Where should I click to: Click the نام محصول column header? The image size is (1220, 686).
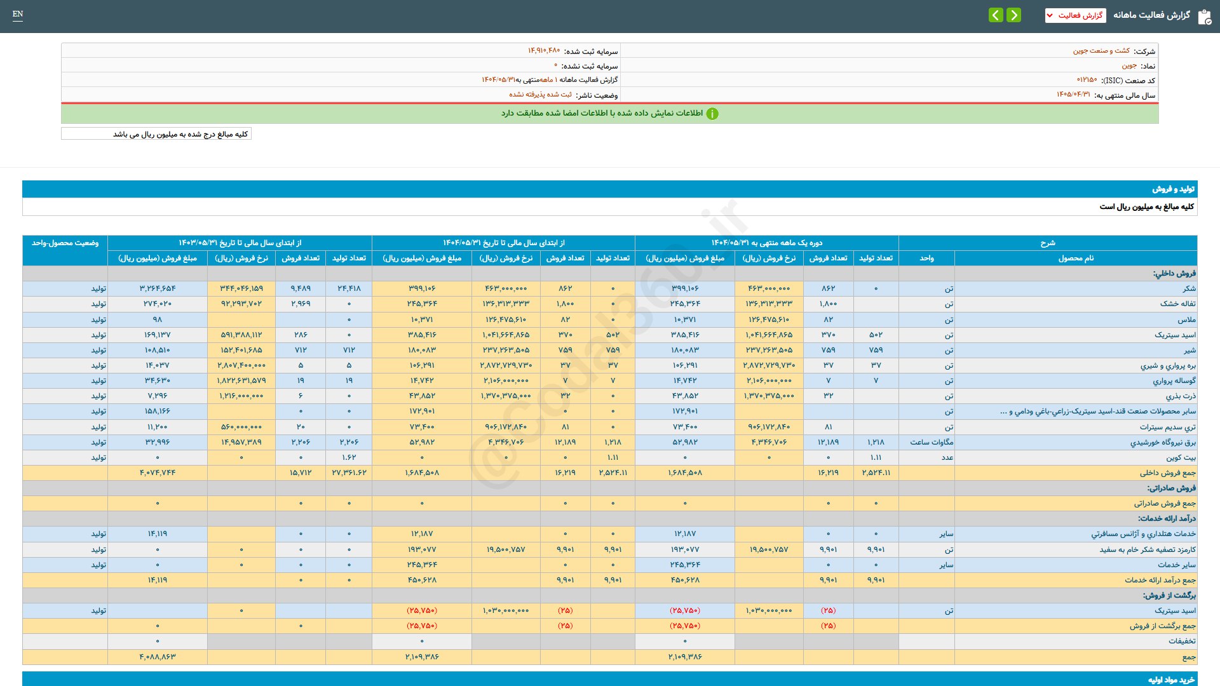tap(1076, 258)
